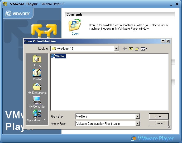Image resolution: width=182 pixels, height=143 pixels.
Task: Navigate up one folder level
Action: (x=131, y=49)
